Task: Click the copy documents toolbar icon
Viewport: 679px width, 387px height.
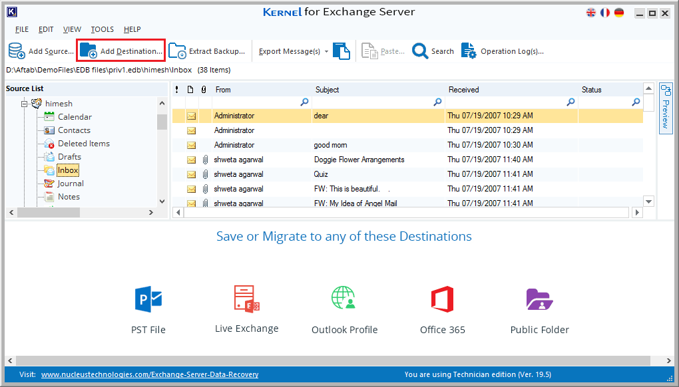Action: tap(341, 51)
